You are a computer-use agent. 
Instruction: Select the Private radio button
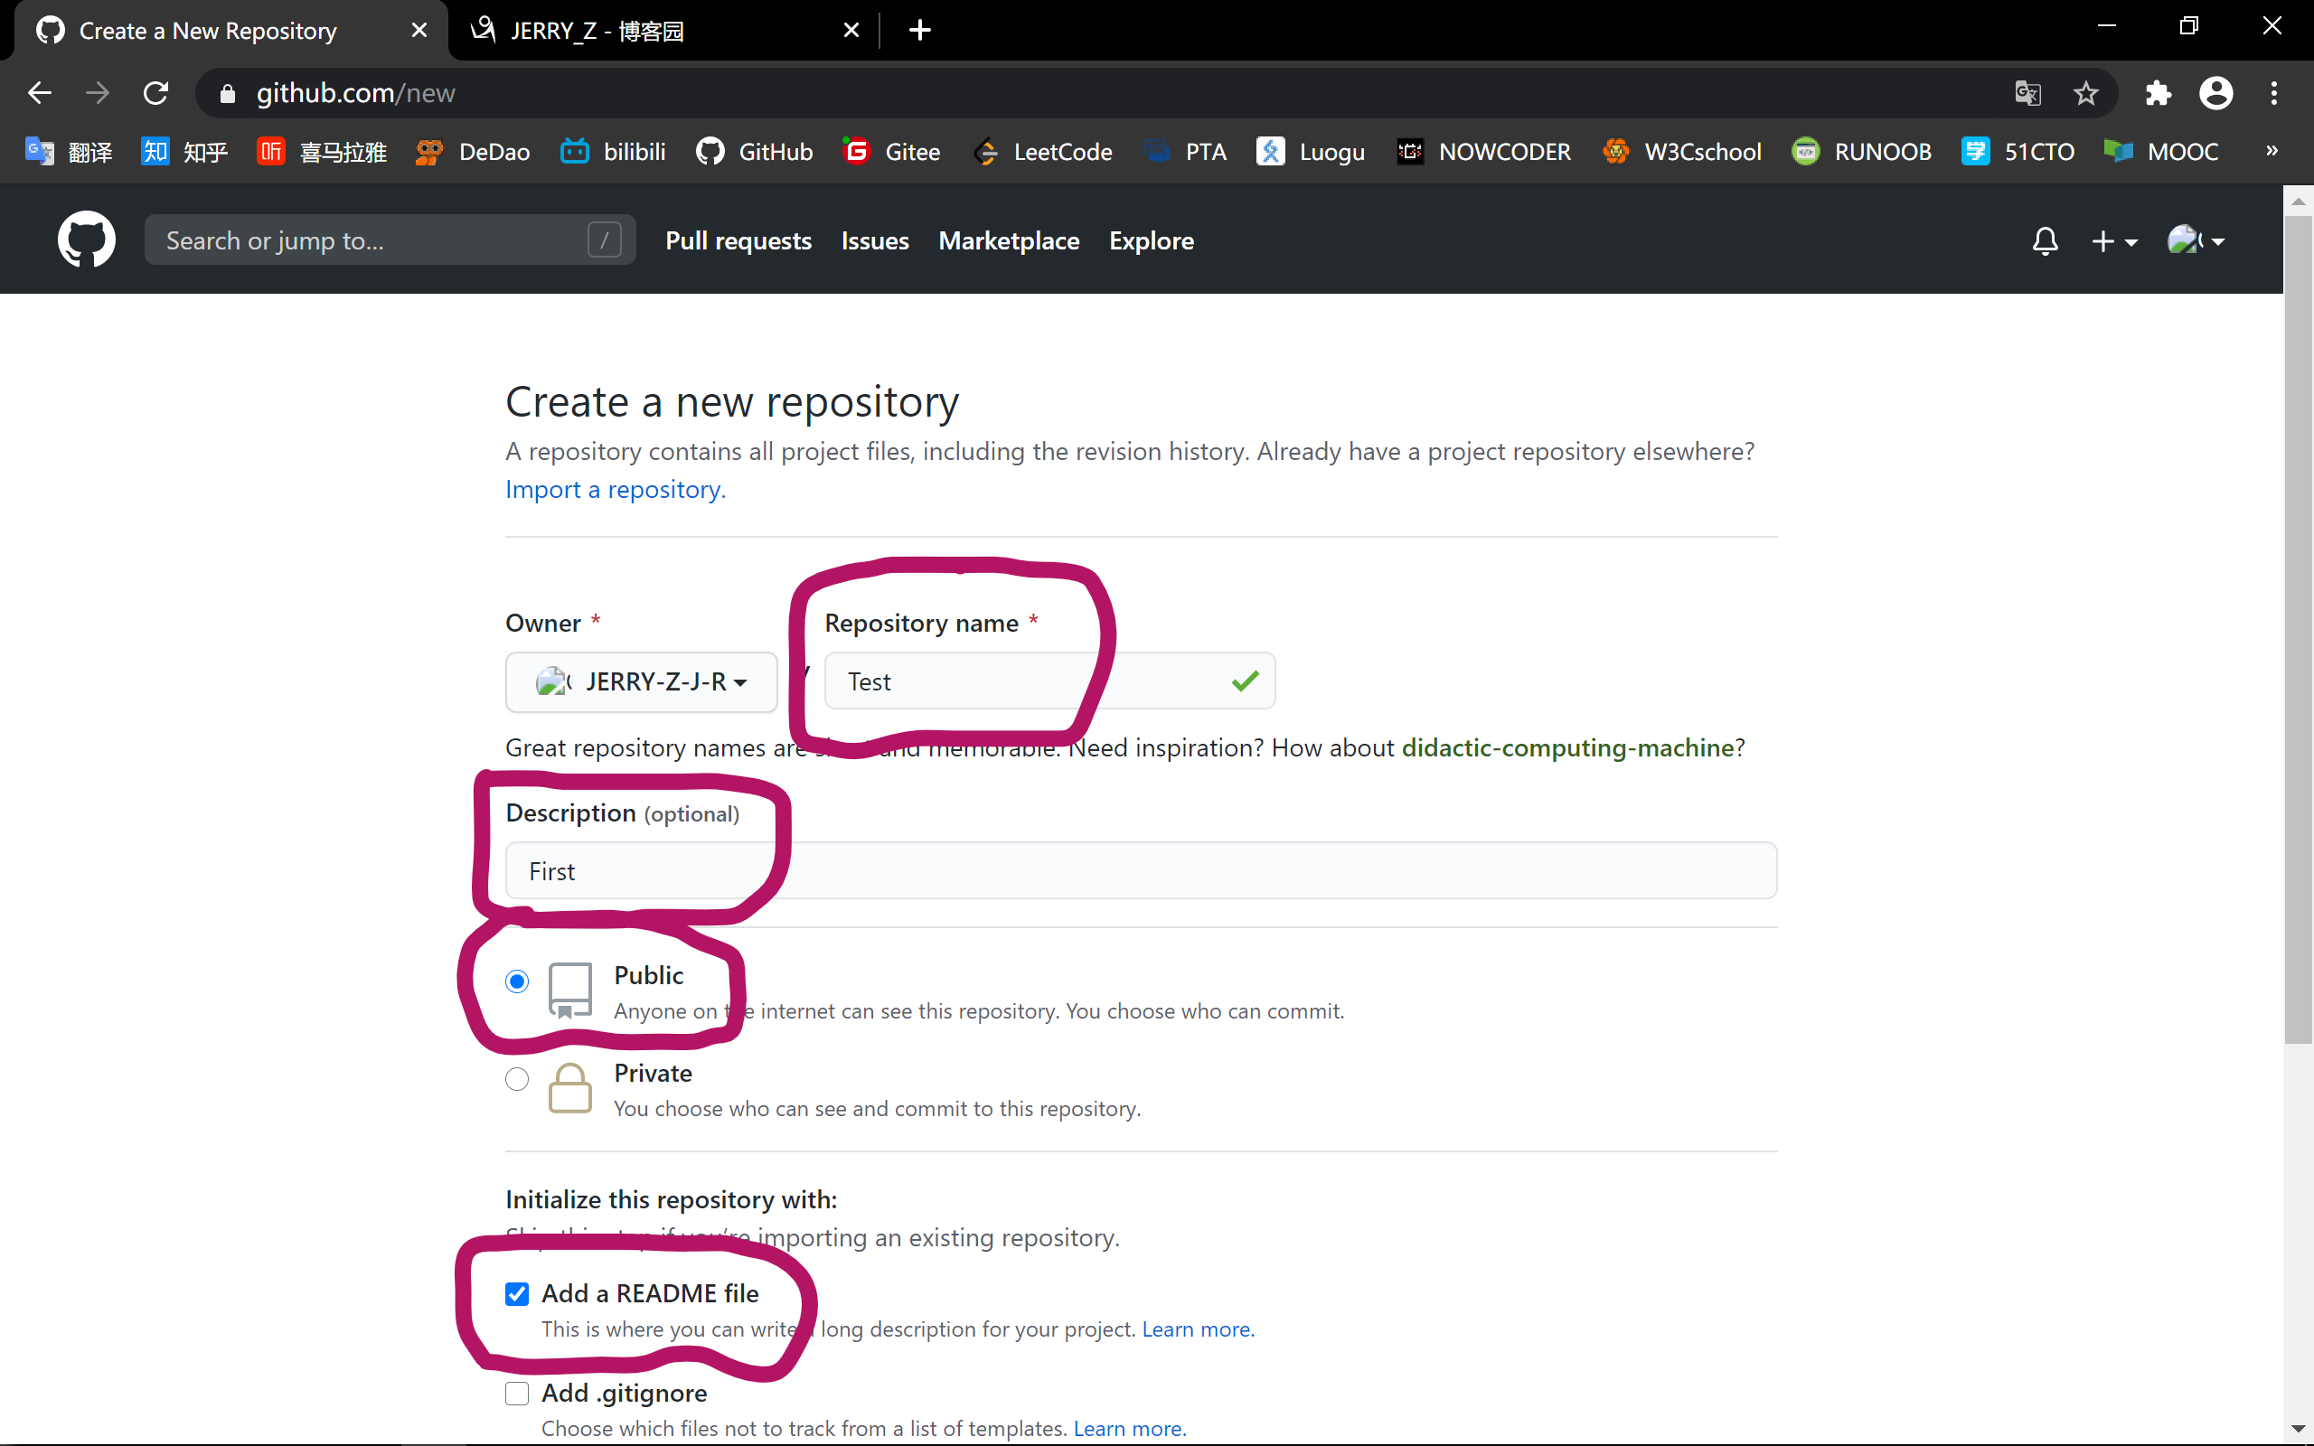(516, 1079)
